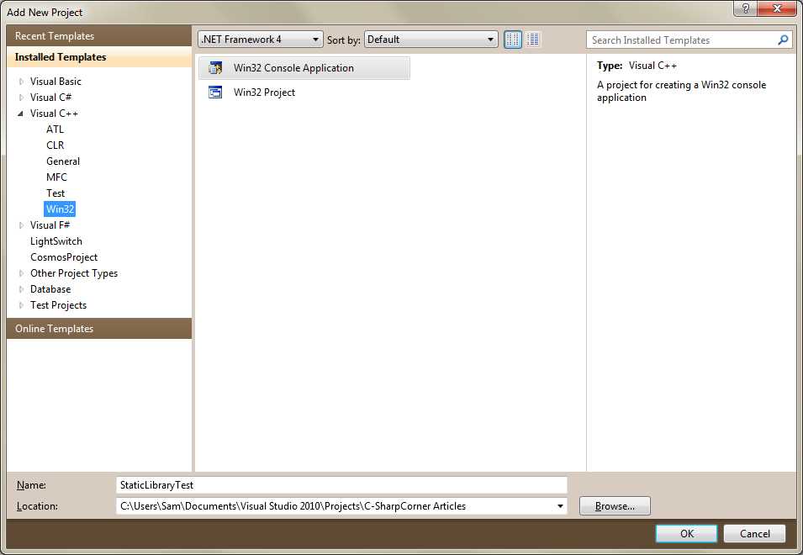
Task: Open the Location path dropdown arrow
Action: [560, 506]
